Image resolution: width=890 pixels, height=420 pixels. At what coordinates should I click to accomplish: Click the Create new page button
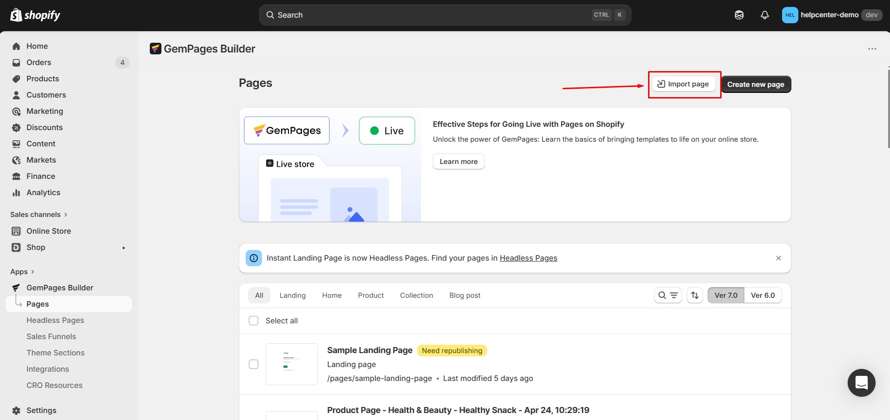pos(756,84)
